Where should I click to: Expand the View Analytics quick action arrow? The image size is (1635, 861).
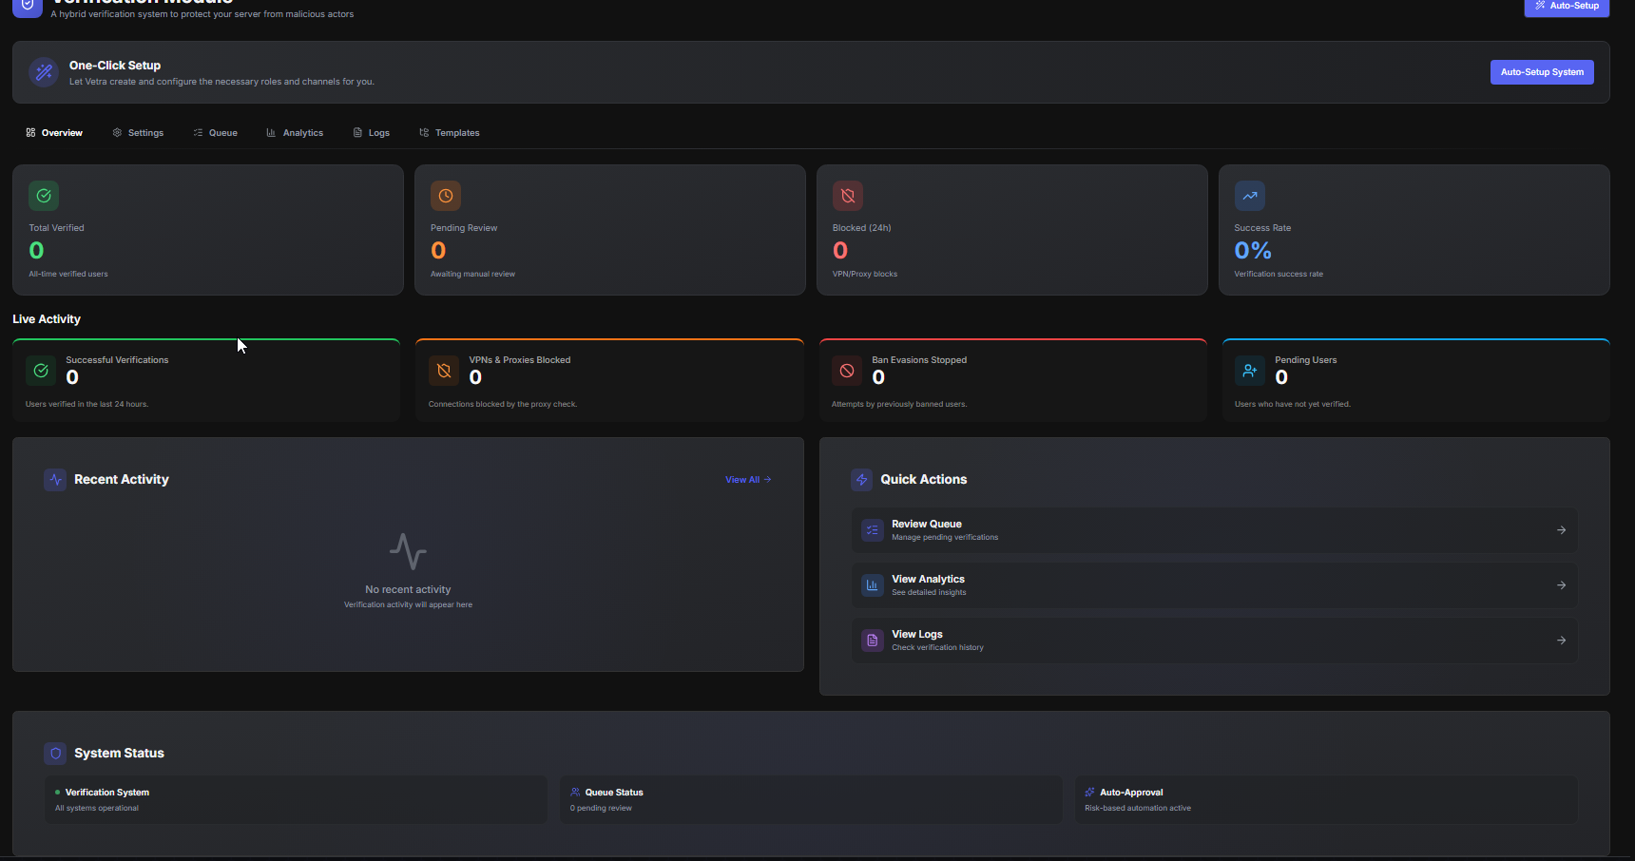[1561, 585]
